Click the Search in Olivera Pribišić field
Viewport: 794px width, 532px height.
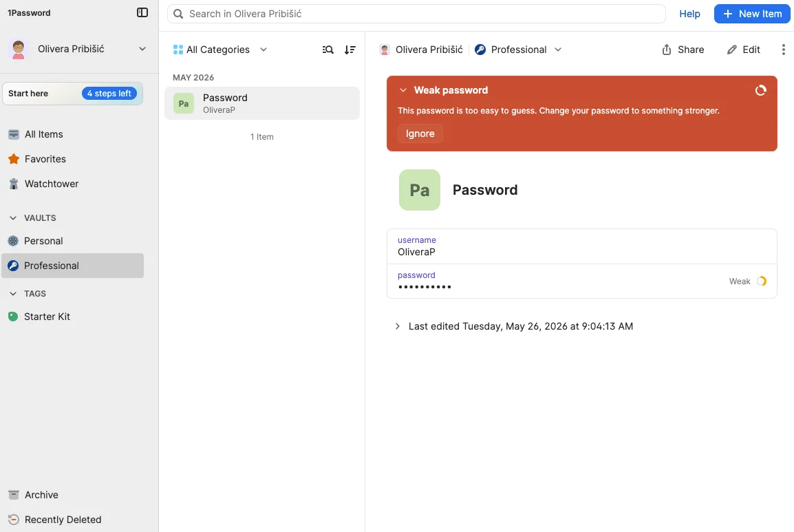(x=416, y=14)
